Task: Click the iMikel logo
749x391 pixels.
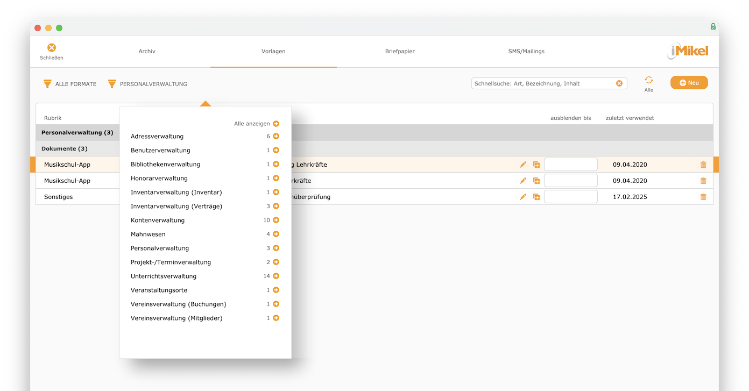Action: coord(688,51)
